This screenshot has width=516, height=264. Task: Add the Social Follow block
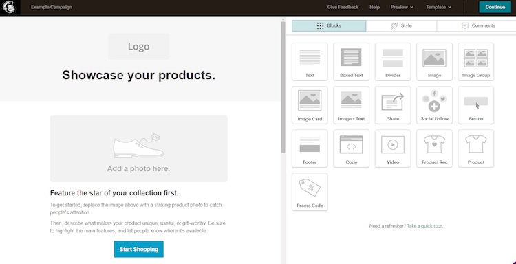[434, 105]
